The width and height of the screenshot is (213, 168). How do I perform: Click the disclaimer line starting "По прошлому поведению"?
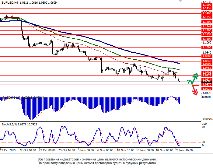point(97,163)
